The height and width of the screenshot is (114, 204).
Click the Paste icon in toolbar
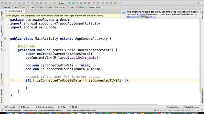tap(32, 3)
